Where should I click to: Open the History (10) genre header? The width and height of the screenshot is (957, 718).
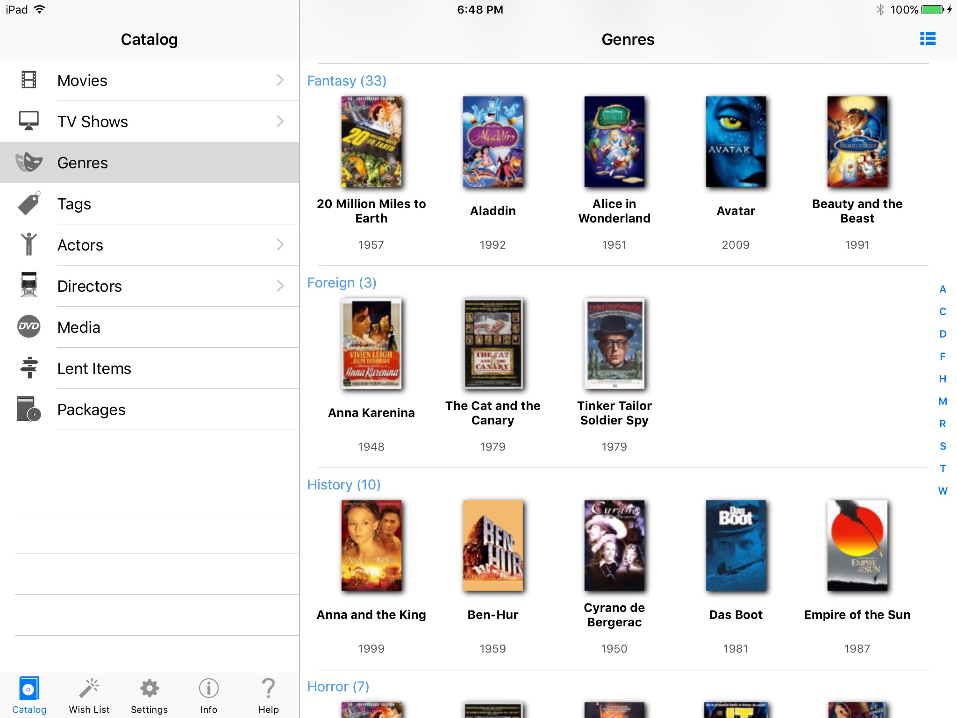coord(344,485)
